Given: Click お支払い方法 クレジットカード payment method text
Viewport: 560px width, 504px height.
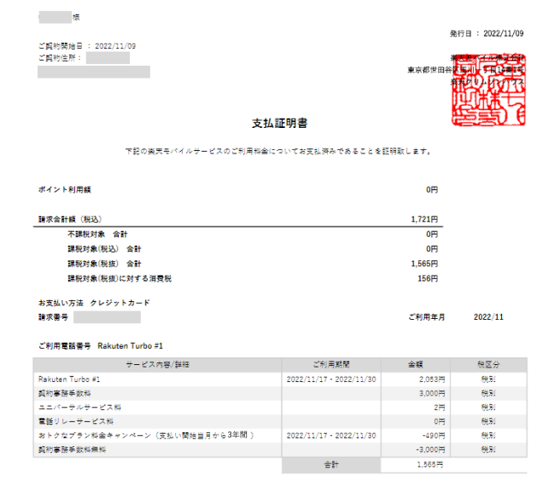Looking at the screenshot, I should [x=94, y=303].
